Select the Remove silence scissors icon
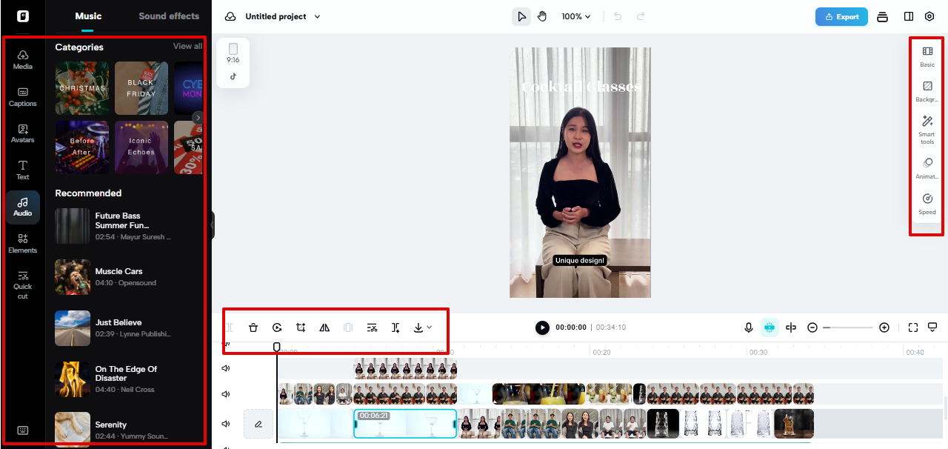Screen dimensions: 948x449 click(x=372, y=327)
